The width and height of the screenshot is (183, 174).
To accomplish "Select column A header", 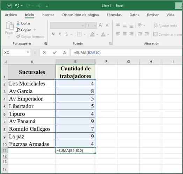I will pos(32,62).
